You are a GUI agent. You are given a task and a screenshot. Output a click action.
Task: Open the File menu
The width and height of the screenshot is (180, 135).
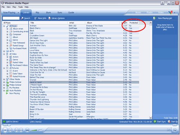coord(3,7)
